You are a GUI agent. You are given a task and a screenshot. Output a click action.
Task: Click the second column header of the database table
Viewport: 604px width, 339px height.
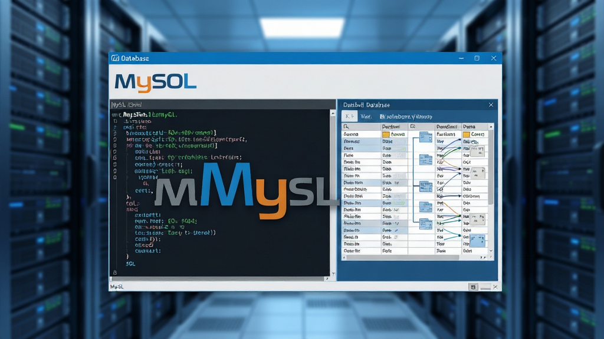tap(394, 127)
